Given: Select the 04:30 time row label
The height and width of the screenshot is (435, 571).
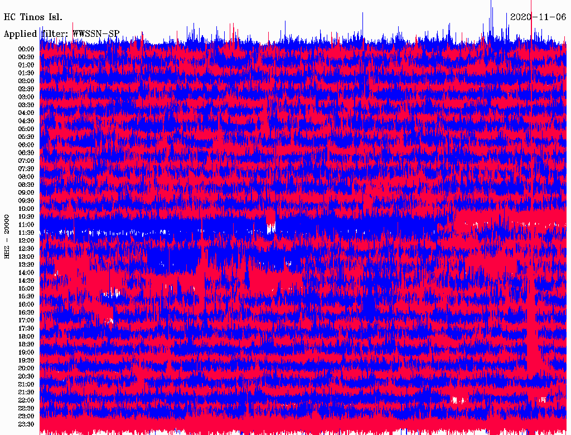Looking at the screenshot, I should [26, 121].
